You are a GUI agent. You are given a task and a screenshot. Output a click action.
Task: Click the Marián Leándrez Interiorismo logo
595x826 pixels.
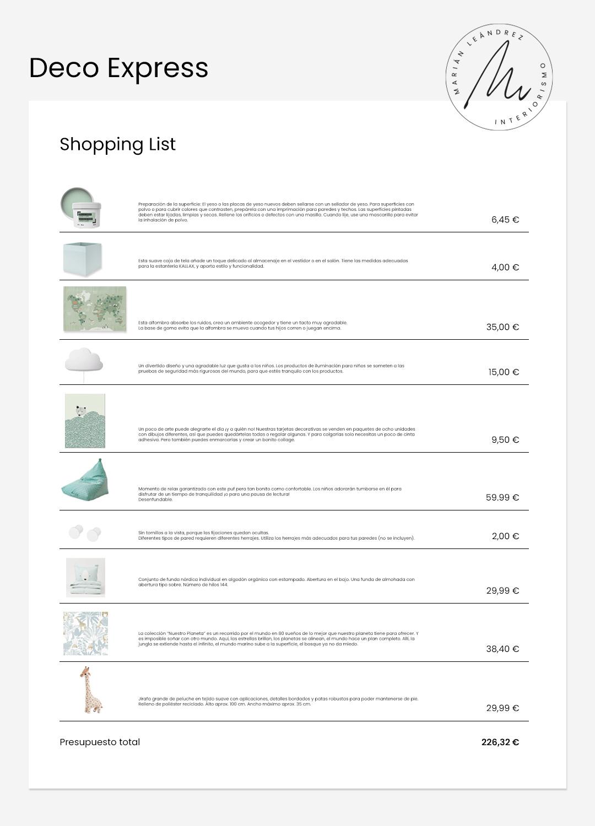pos(499,77)
